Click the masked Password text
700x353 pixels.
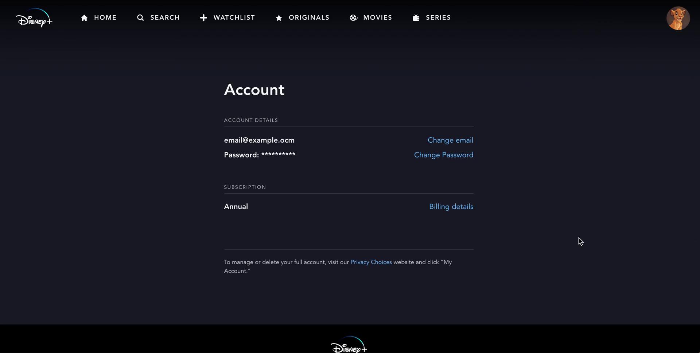point(260,155)
